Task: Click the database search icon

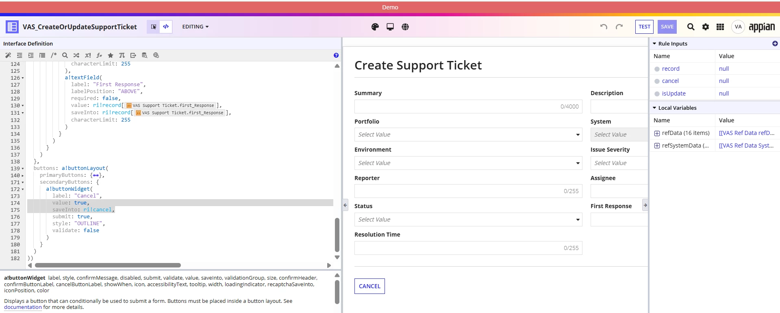Action: point(145,55)
